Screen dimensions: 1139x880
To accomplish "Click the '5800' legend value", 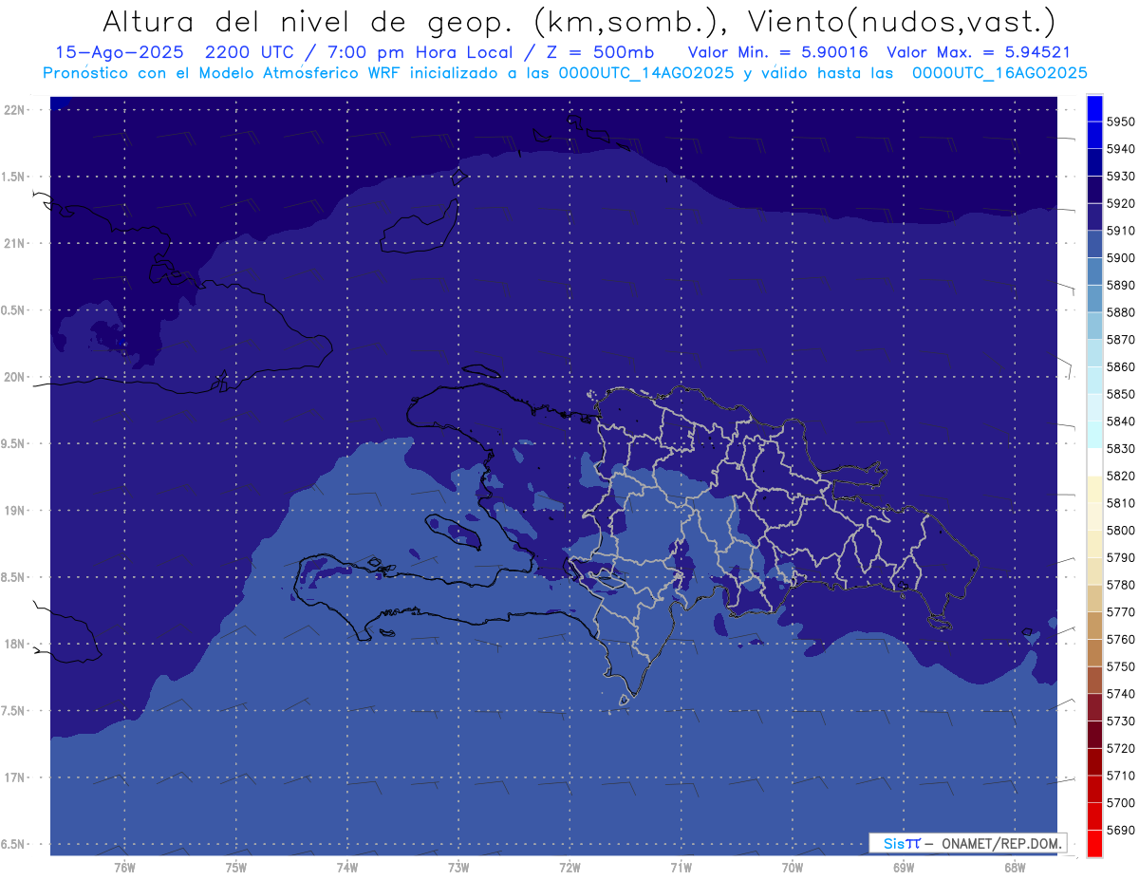I will point(1120,530).
